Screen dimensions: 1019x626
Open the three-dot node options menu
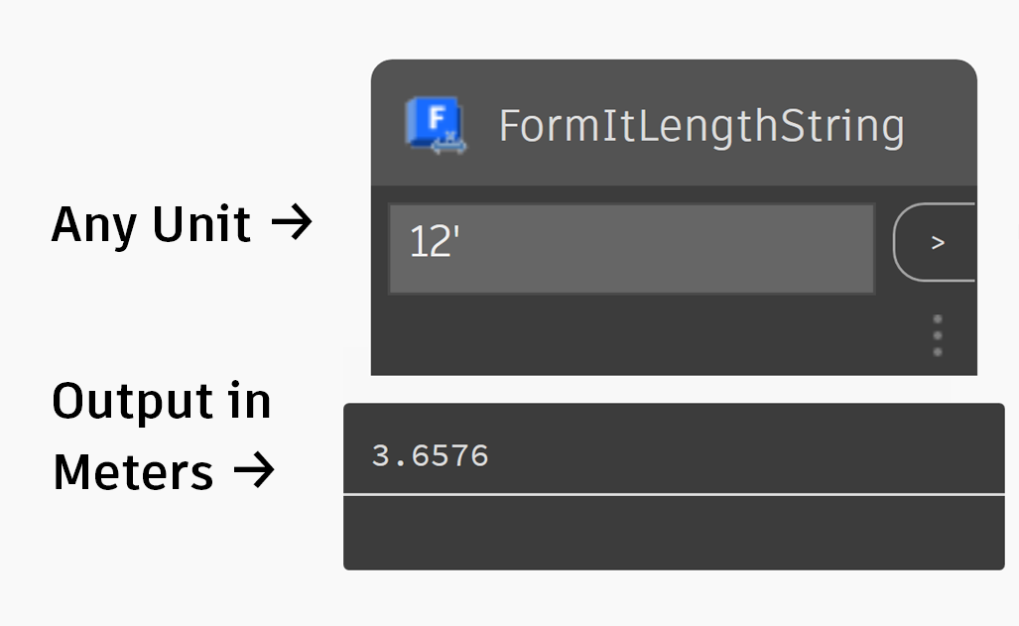[937, 335]
